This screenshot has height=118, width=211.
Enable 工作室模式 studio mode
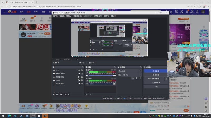point(156,83)
